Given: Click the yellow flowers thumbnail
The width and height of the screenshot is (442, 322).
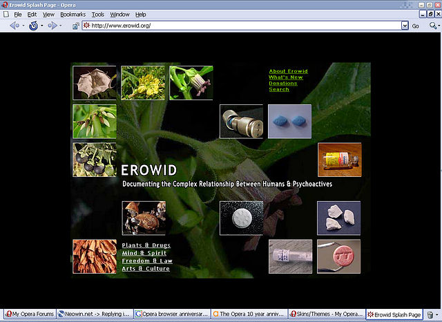Looking at the screenshot, I should (143, 83).
